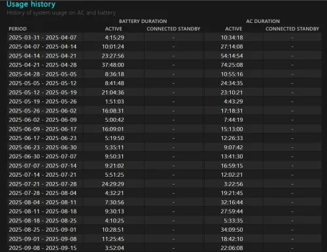Screen dimensions: 327x252
Task: Select period 2025-03-31 - 2025-04-07
Action: (43, 37)
